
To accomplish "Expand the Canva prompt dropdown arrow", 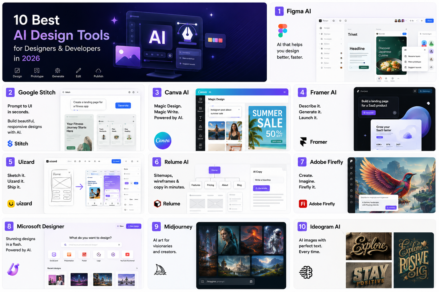I will tap(239, 109).
